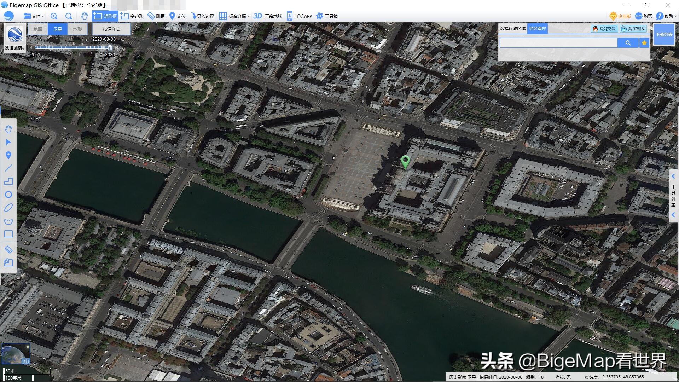Focus the place name search input field
This screenshot has width=679, height=382.
[558, 43]
